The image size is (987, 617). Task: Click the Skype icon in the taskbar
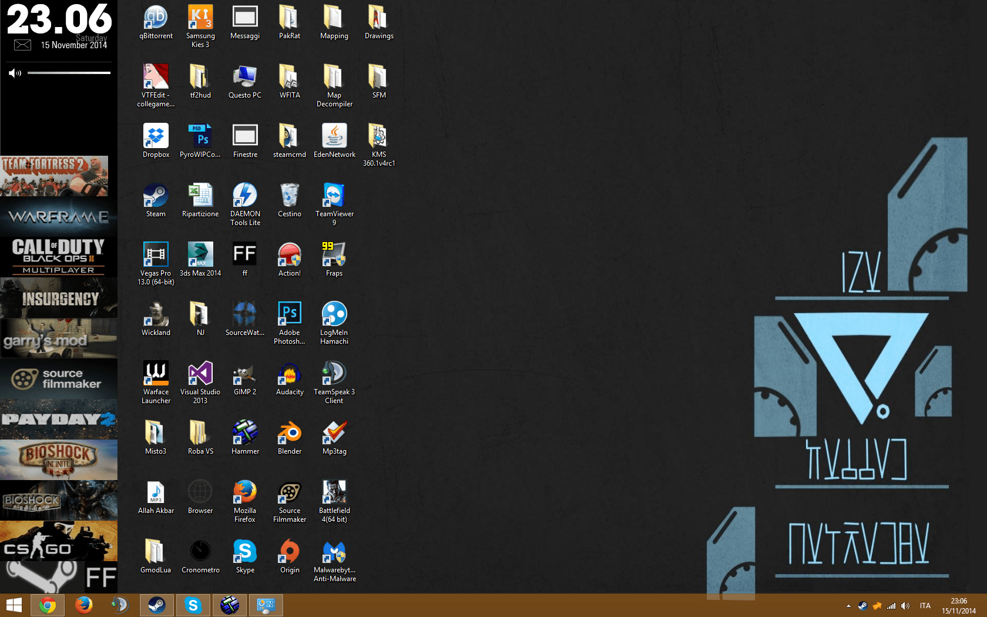coord(193,605)
